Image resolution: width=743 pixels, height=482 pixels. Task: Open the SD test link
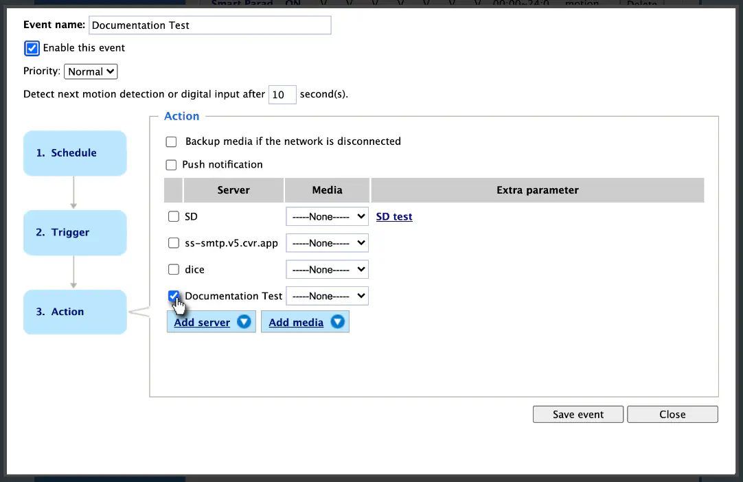(x=394, y=216)
